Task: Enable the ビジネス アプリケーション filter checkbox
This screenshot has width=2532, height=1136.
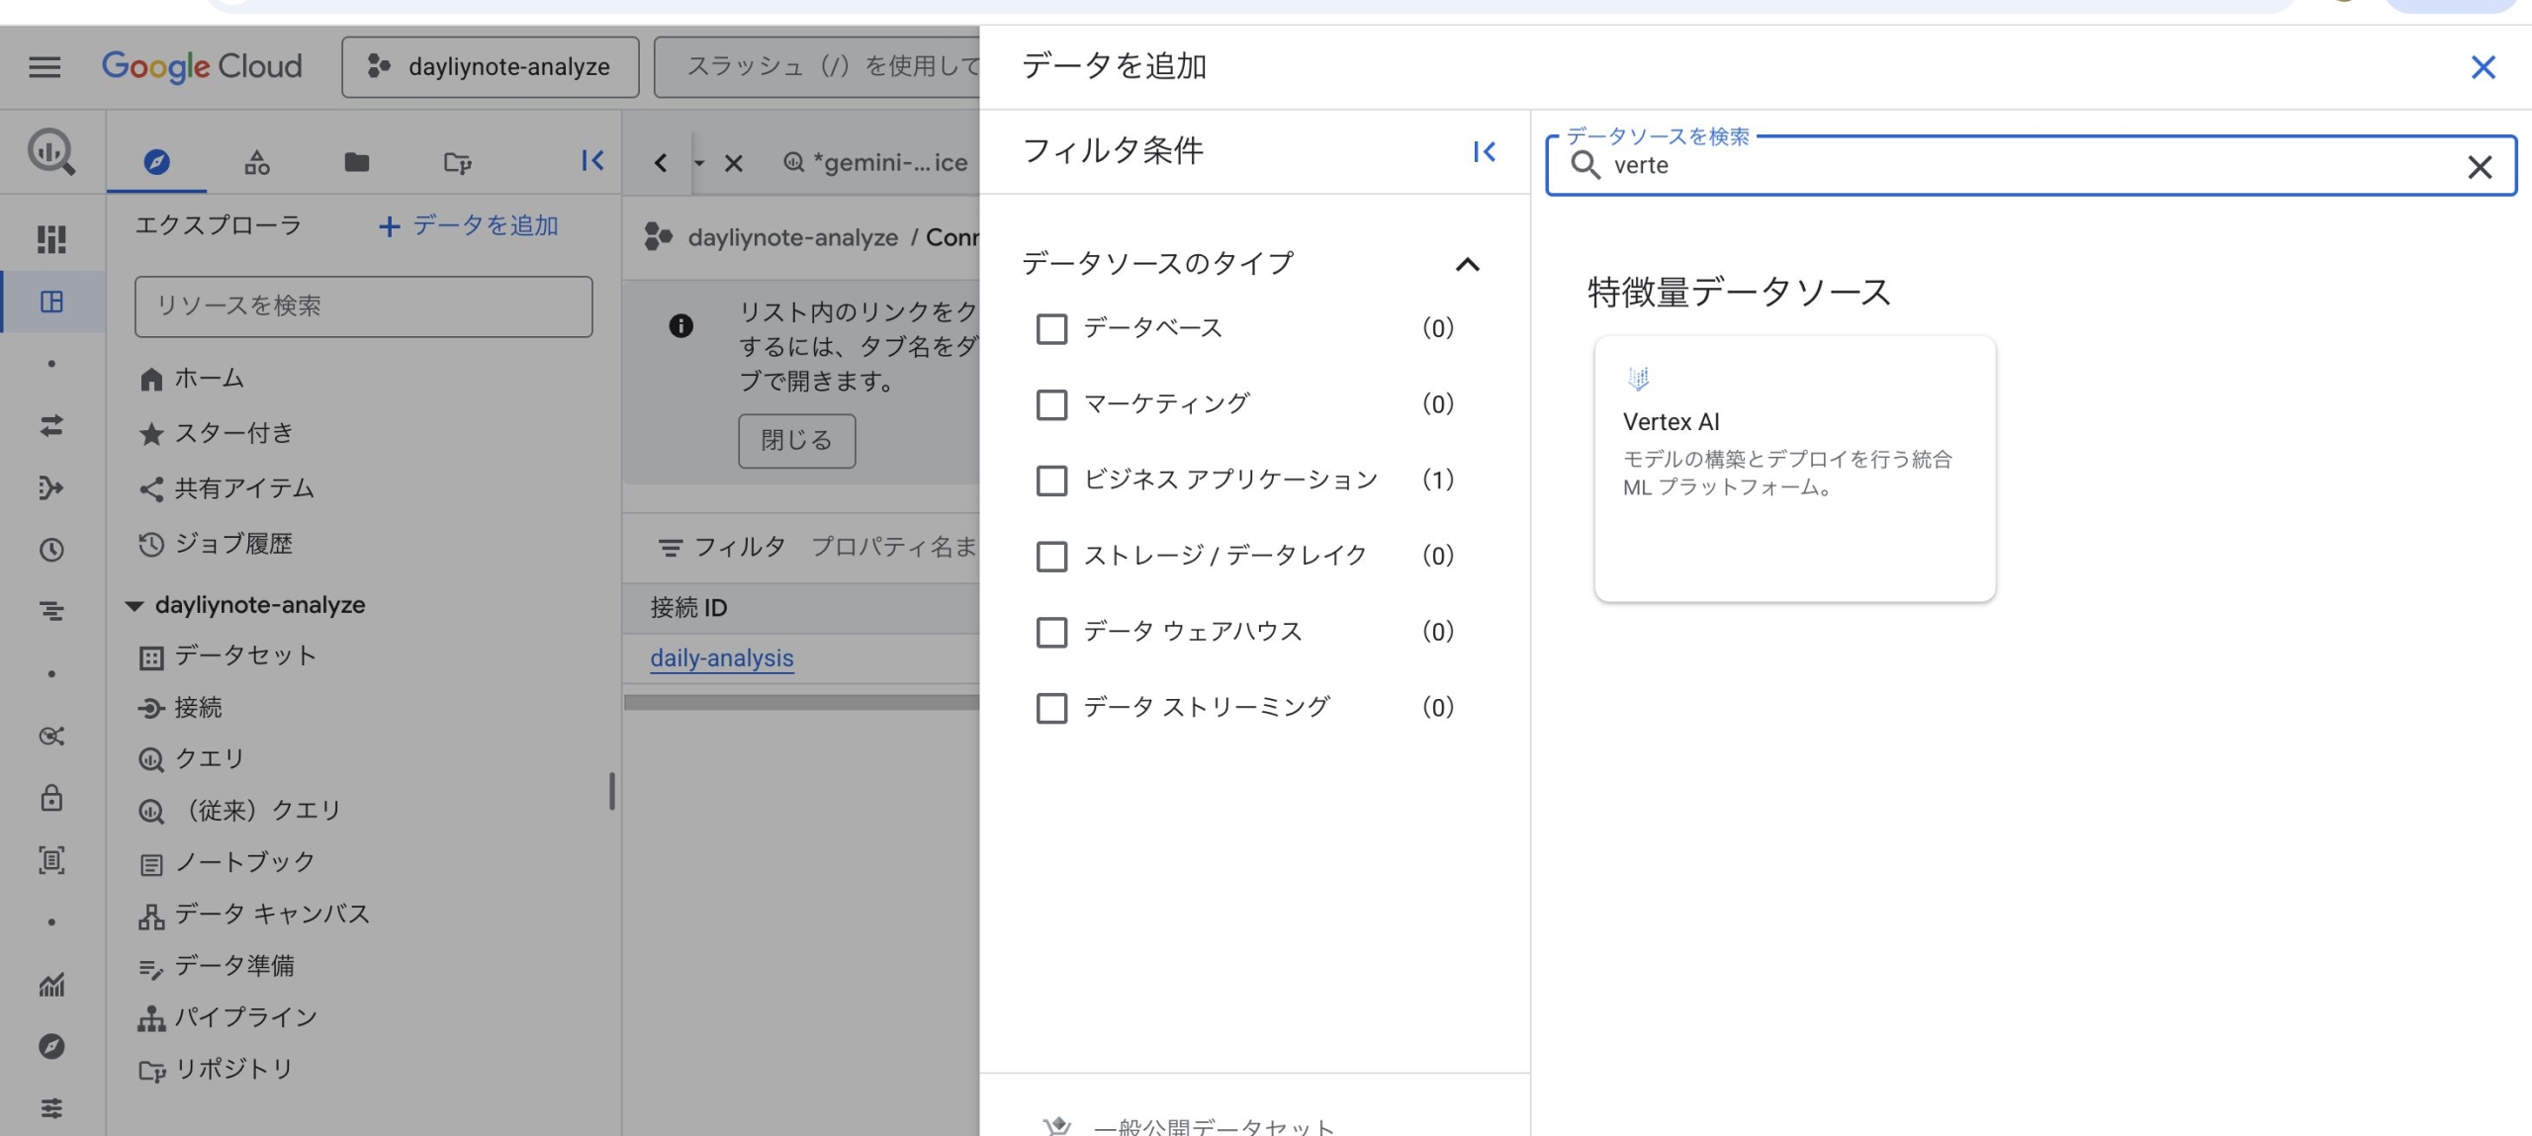Action: 1051,481
